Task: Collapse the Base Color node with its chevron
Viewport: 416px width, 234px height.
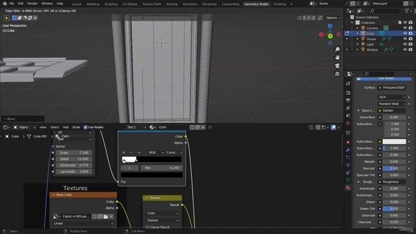Action: tap(53, 195)
